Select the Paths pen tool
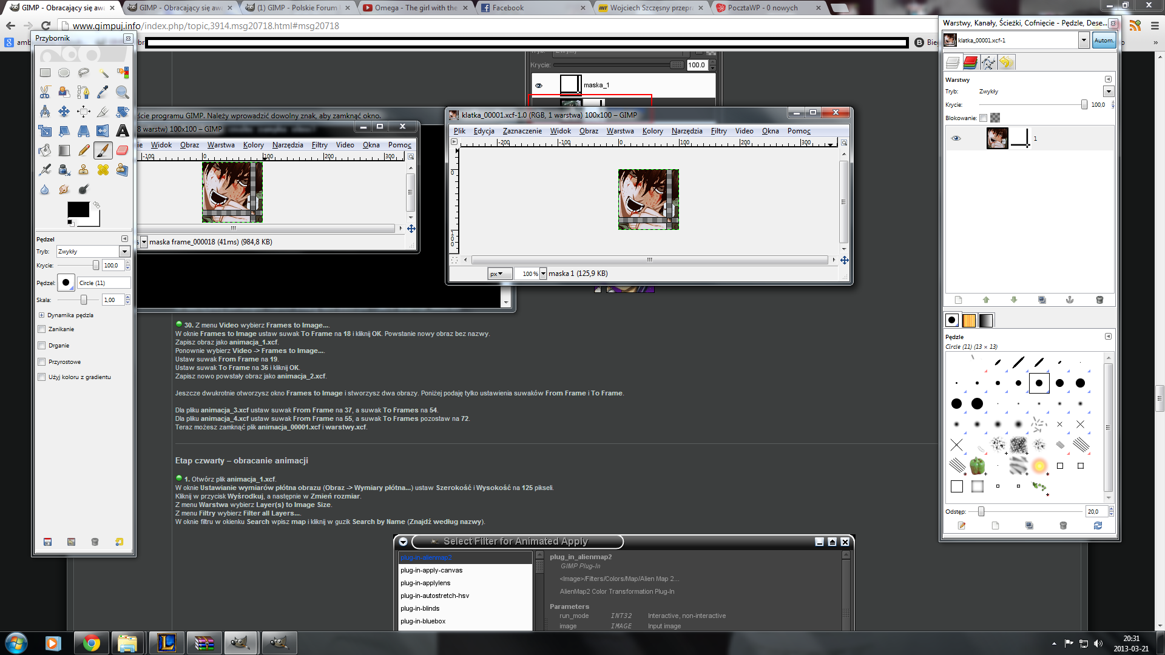 click(x=84, y=92)
